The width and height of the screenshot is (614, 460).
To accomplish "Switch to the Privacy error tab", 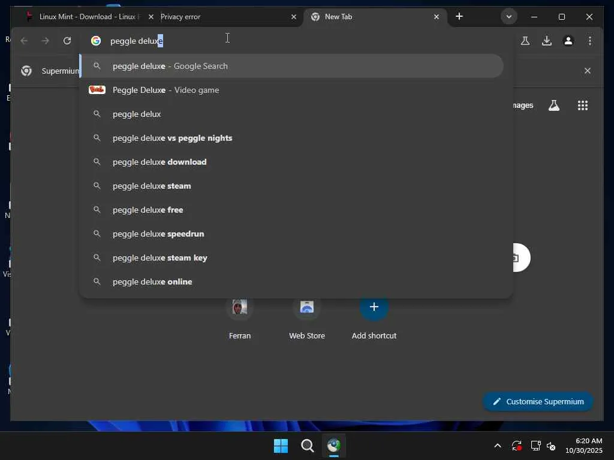I will pos(226,17).
